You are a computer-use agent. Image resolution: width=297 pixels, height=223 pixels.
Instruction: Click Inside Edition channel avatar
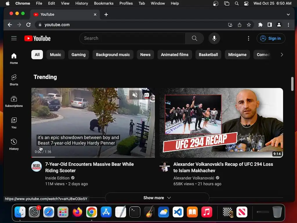click(x=37, y=166)
